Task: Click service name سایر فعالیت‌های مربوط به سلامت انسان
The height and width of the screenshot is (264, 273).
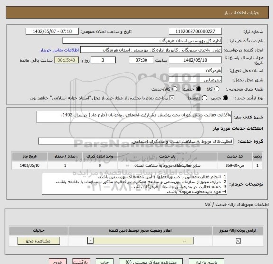Action: coord(167,165)
